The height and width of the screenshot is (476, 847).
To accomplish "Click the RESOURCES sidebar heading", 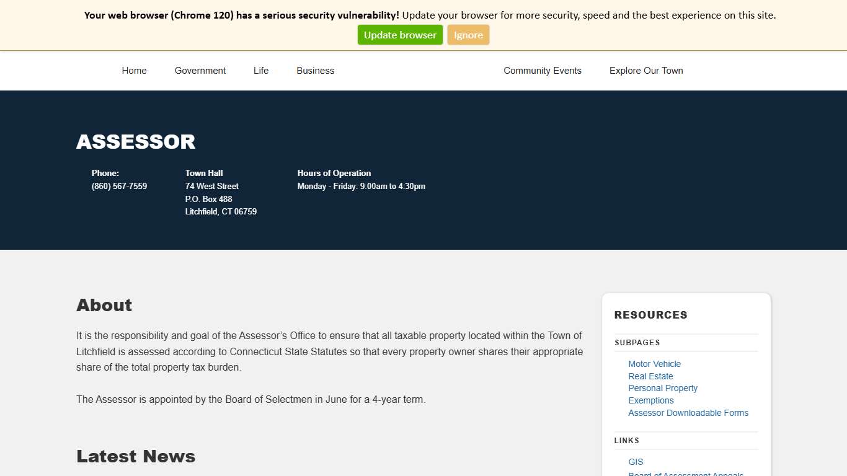I will coord(650,315).
